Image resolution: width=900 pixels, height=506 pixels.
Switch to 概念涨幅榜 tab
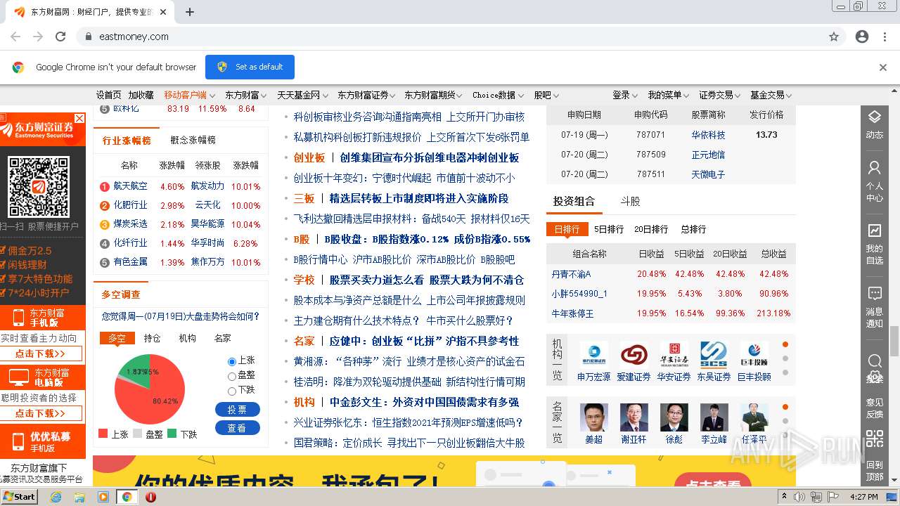coord(193,140)
